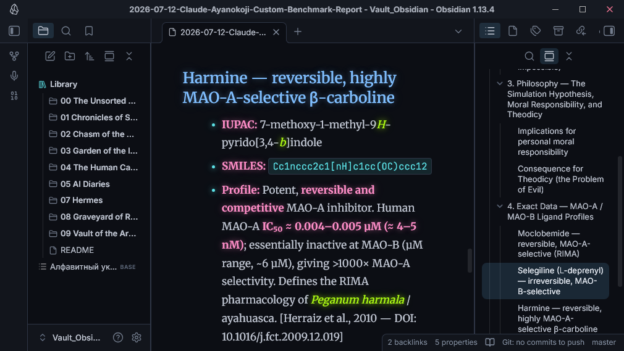Open the tab list dropdown chevron
This screenshot has height=351, width=624.
click(x=458, y=31)
